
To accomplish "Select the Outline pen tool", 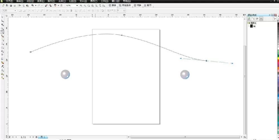I will pos(2,70).
